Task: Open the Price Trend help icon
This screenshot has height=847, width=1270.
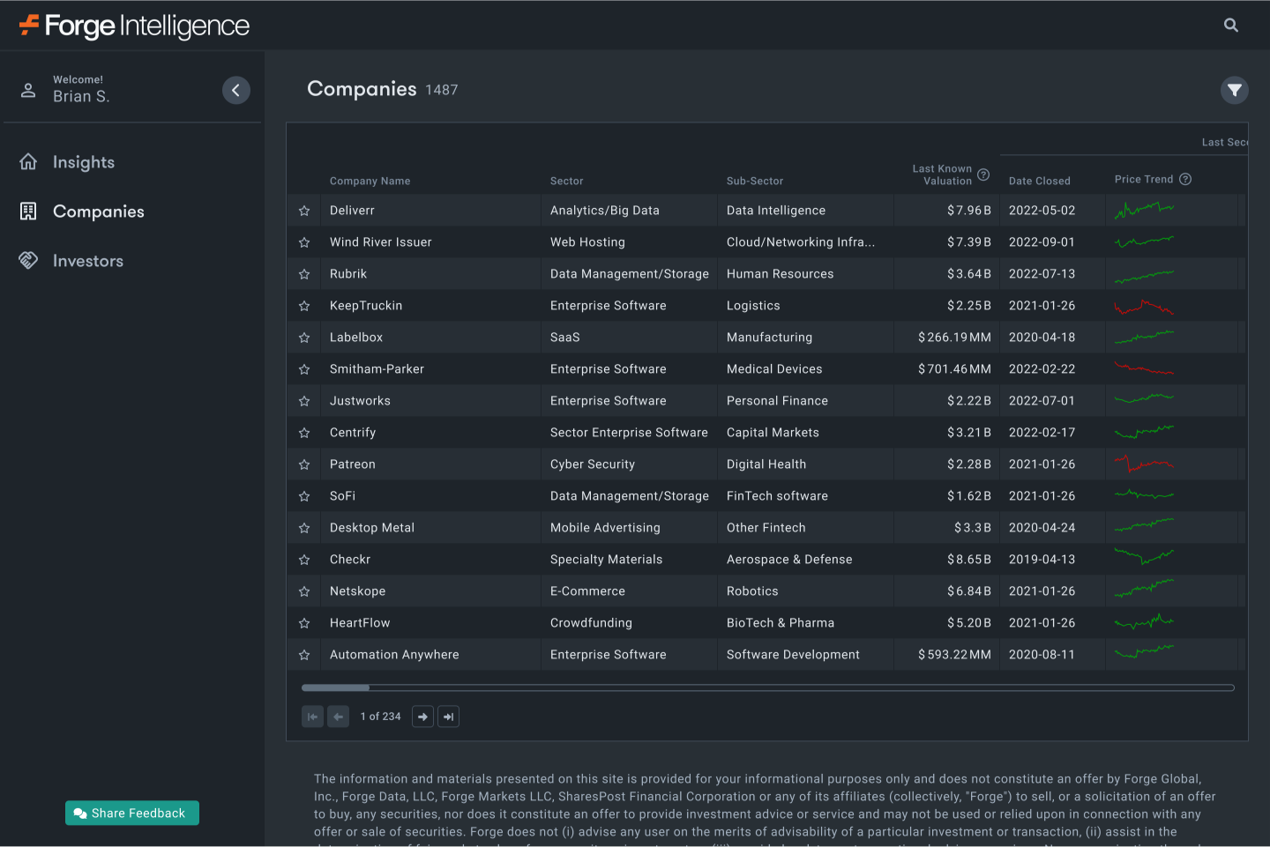Action: coord(1186,178)
